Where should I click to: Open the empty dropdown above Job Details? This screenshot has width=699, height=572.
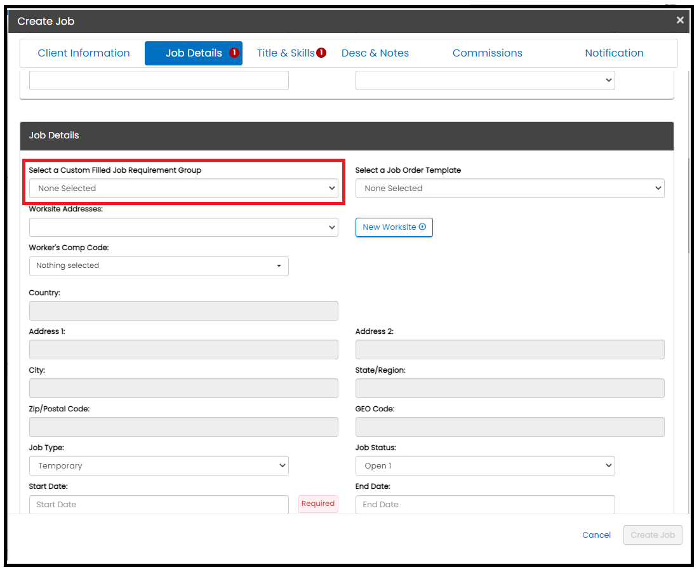tap(485, 81)
